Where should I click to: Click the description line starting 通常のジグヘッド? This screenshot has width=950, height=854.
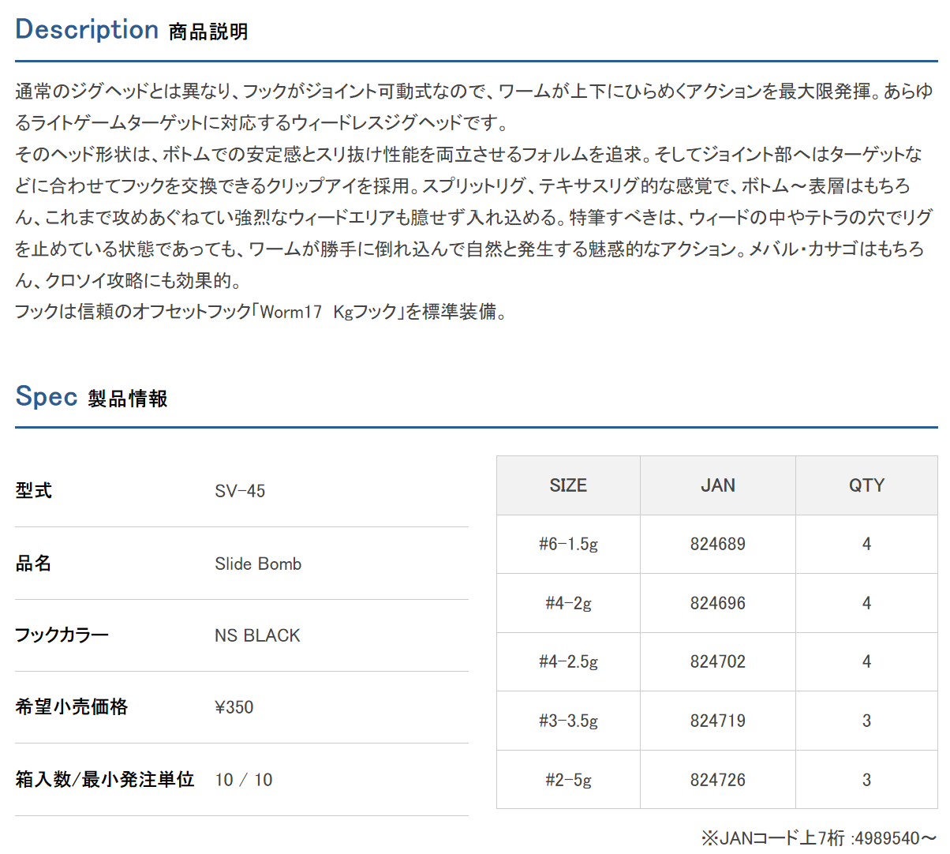click(x=474, y=92)
